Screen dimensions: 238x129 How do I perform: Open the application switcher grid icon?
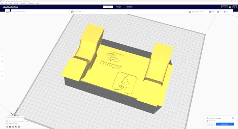click(x=230, y=7)
